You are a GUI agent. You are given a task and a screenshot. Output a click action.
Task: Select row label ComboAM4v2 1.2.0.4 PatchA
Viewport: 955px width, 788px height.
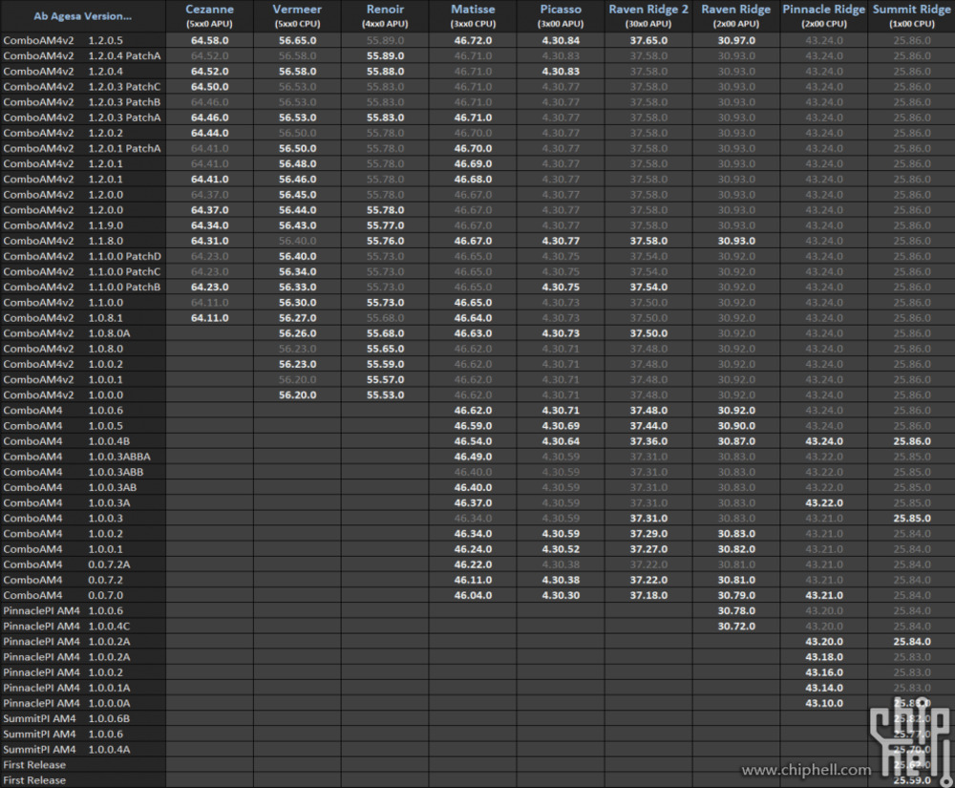pos(81,56)
